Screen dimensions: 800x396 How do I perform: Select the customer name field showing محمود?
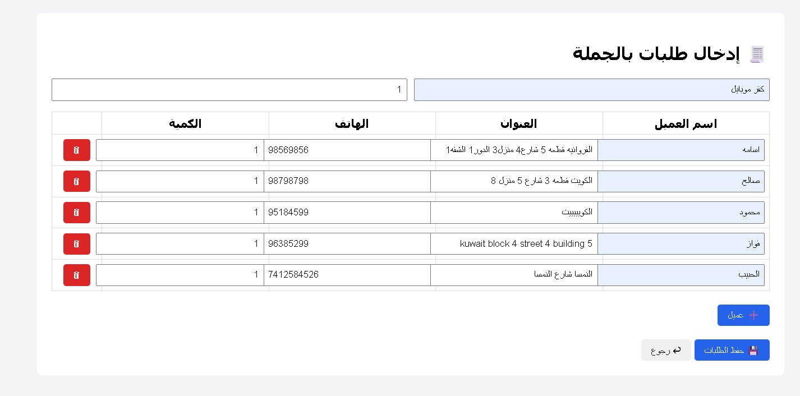point(681,213)
